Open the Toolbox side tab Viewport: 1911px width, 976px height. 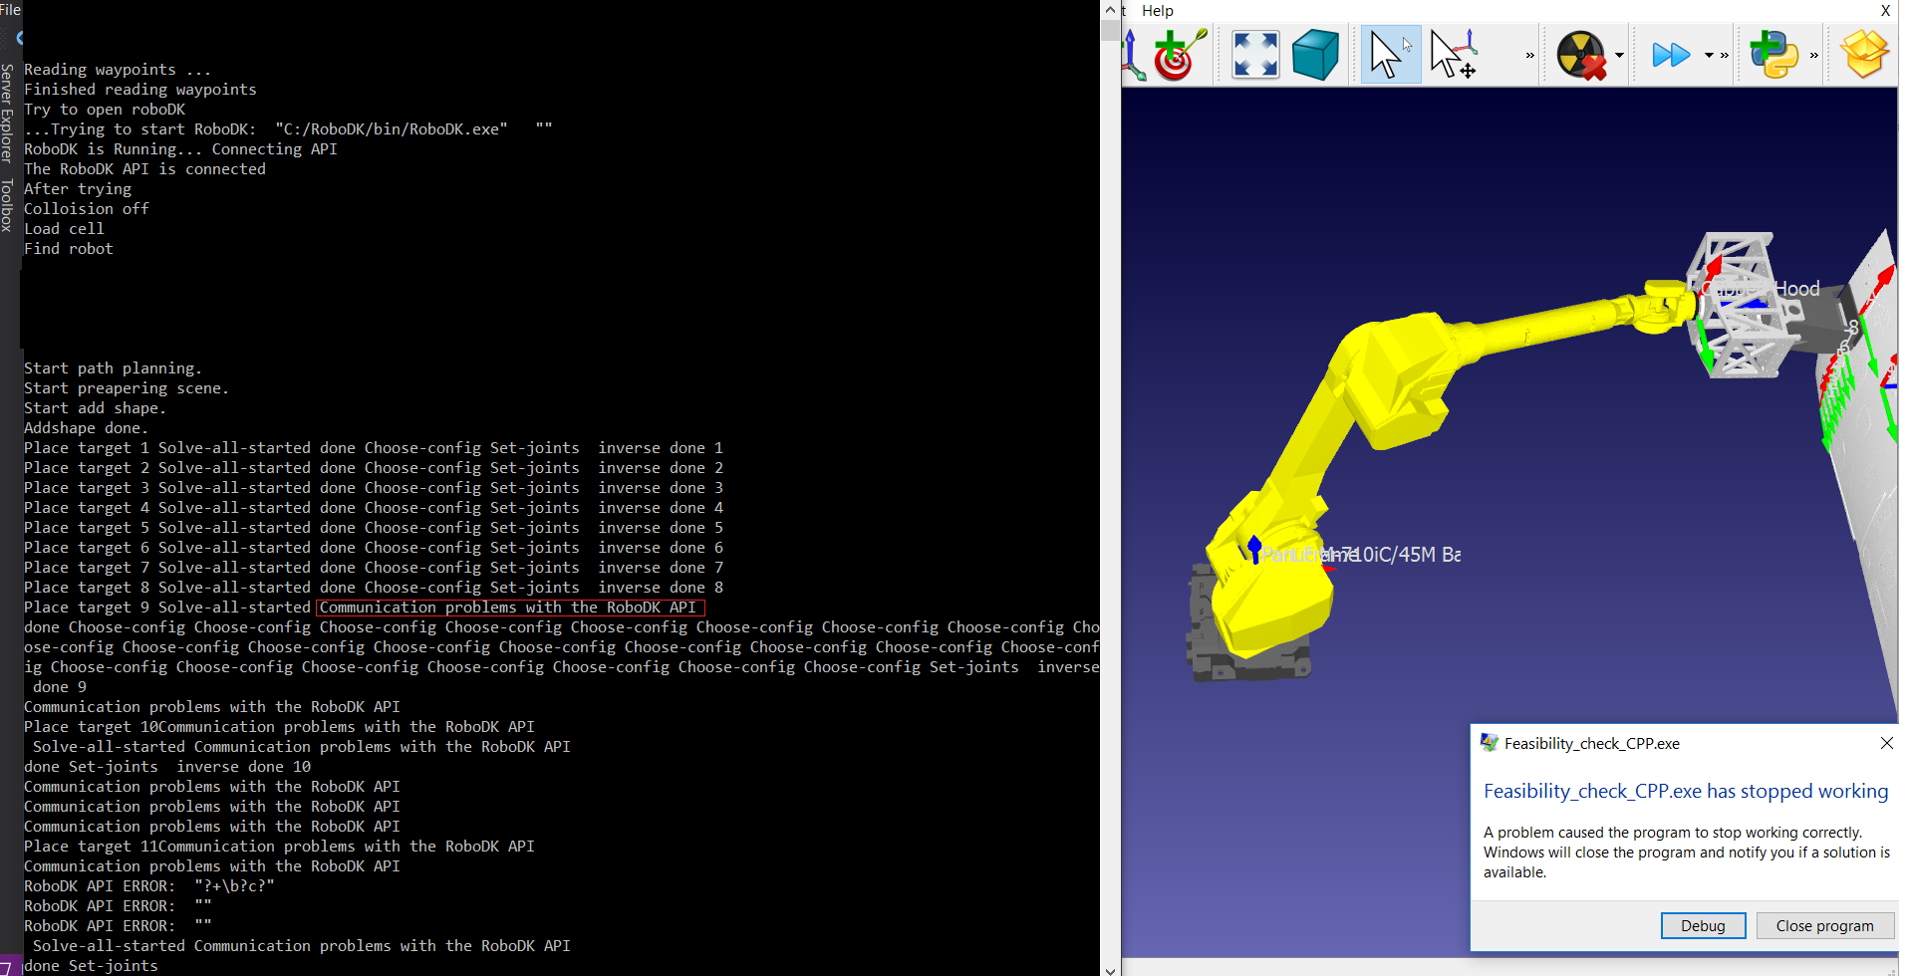click(x=7, y=205)
